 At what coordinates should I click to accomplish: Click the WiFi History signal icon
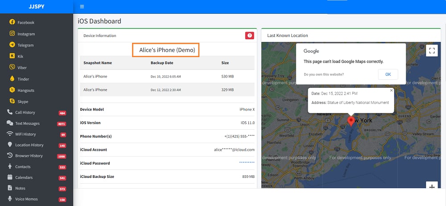pyautogui.click(x=10, y=134)
